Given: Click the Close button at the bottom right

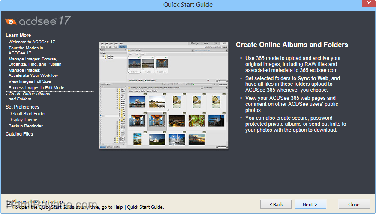Looking at the screenshot, I should click(x=354, y=205).
